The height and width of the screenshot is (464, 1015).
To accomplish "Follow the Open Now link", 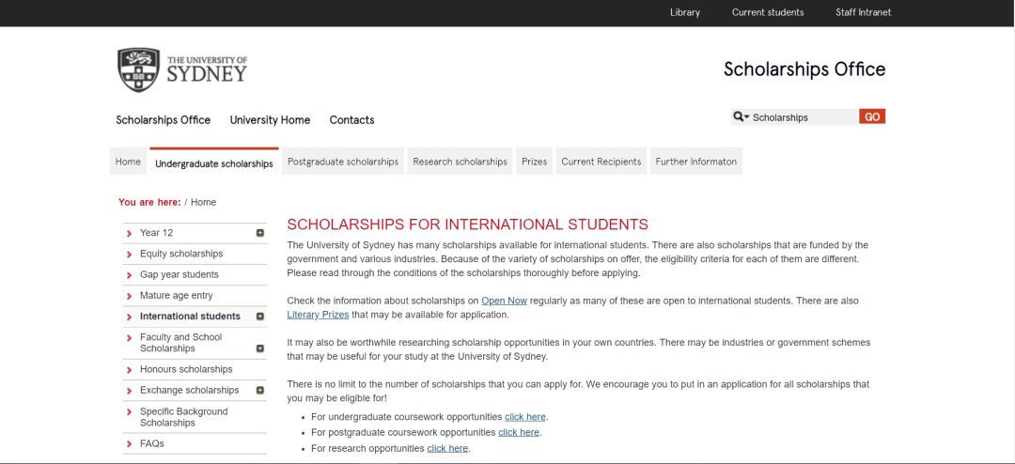I will (505, 301).
